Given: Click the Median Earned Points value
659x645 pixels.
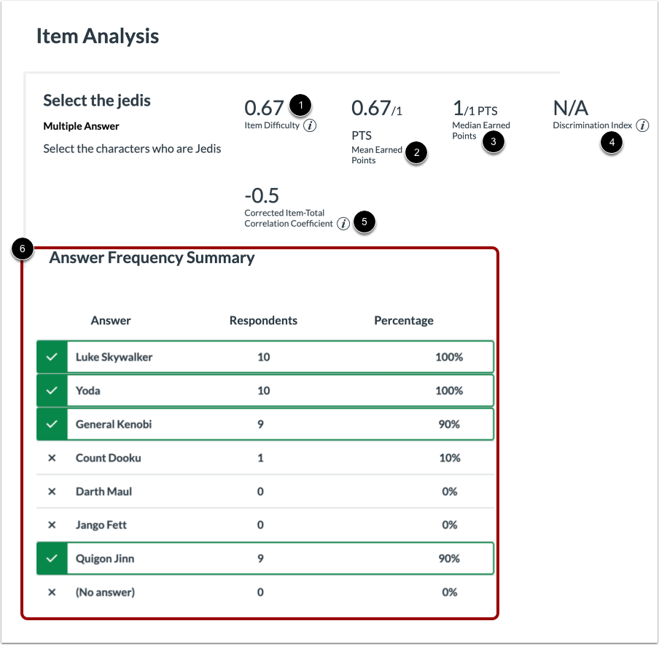Looking at the screenshot, I should (475, 109).
